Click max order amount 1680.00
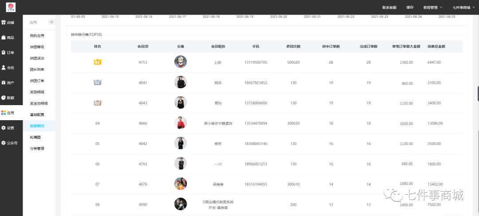 (406, 183)
